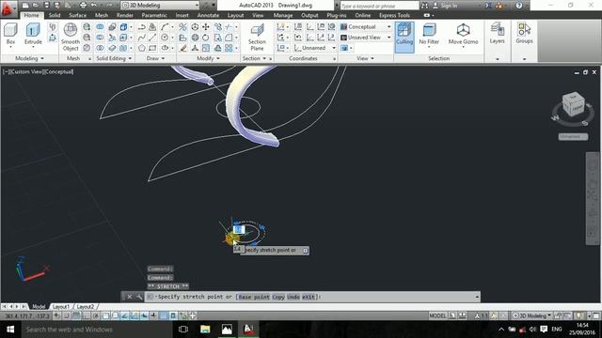Close the command line with X
This screenshot has width=602, height=338.
(130, 297)
